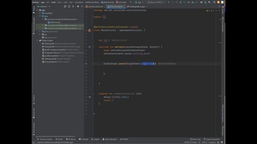Run the app with the green play button
The image size is (257, 144).
click(168, 2)
